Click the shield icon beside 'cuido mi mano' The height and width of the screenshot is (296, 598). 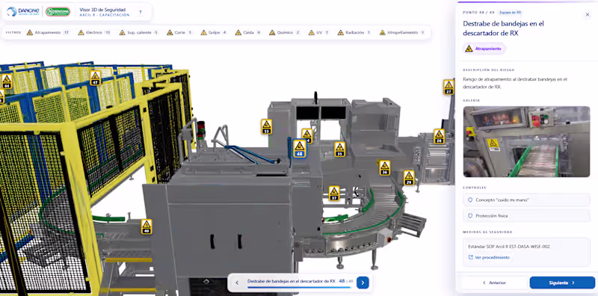coord(470,200)
